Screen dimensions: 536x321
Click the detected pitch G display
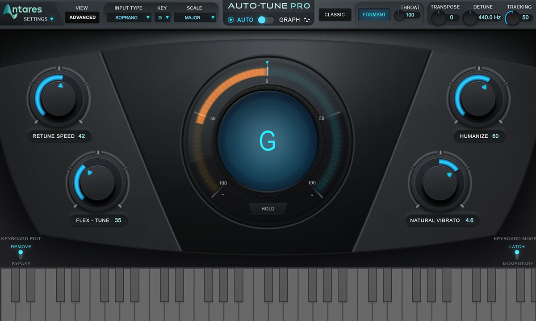(x=268, y=141)
